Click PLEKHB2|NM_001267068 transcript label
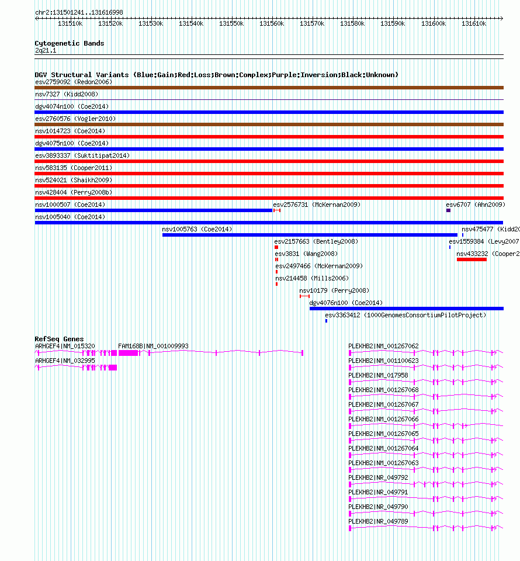This screenshot has height=561, width=520. (x=383, y=390)
